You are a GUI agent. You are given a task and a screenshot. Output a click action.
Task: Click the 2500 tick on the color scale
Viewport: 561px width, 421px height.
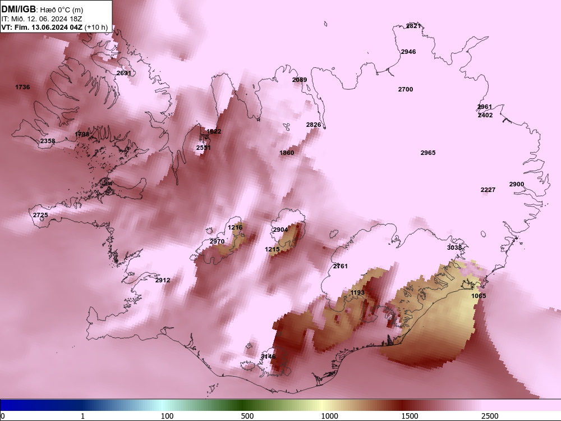[x=490, y=416]
